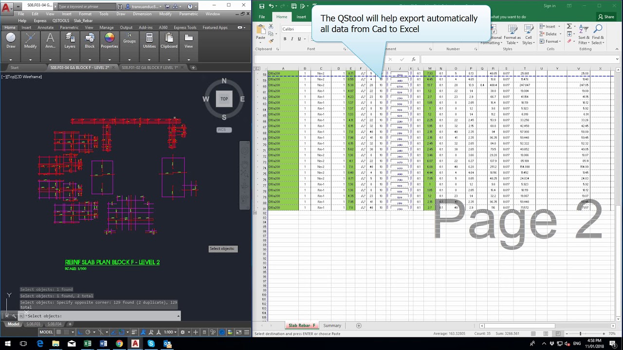Open the AutoCAD help question mark

pyautogui.click(x=190, y=6)
